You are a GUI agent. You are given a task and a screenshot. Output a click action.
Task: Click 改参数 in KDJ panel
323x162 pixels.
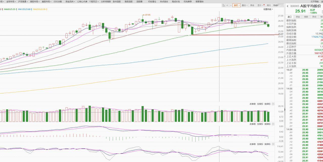tap(253, 144)
